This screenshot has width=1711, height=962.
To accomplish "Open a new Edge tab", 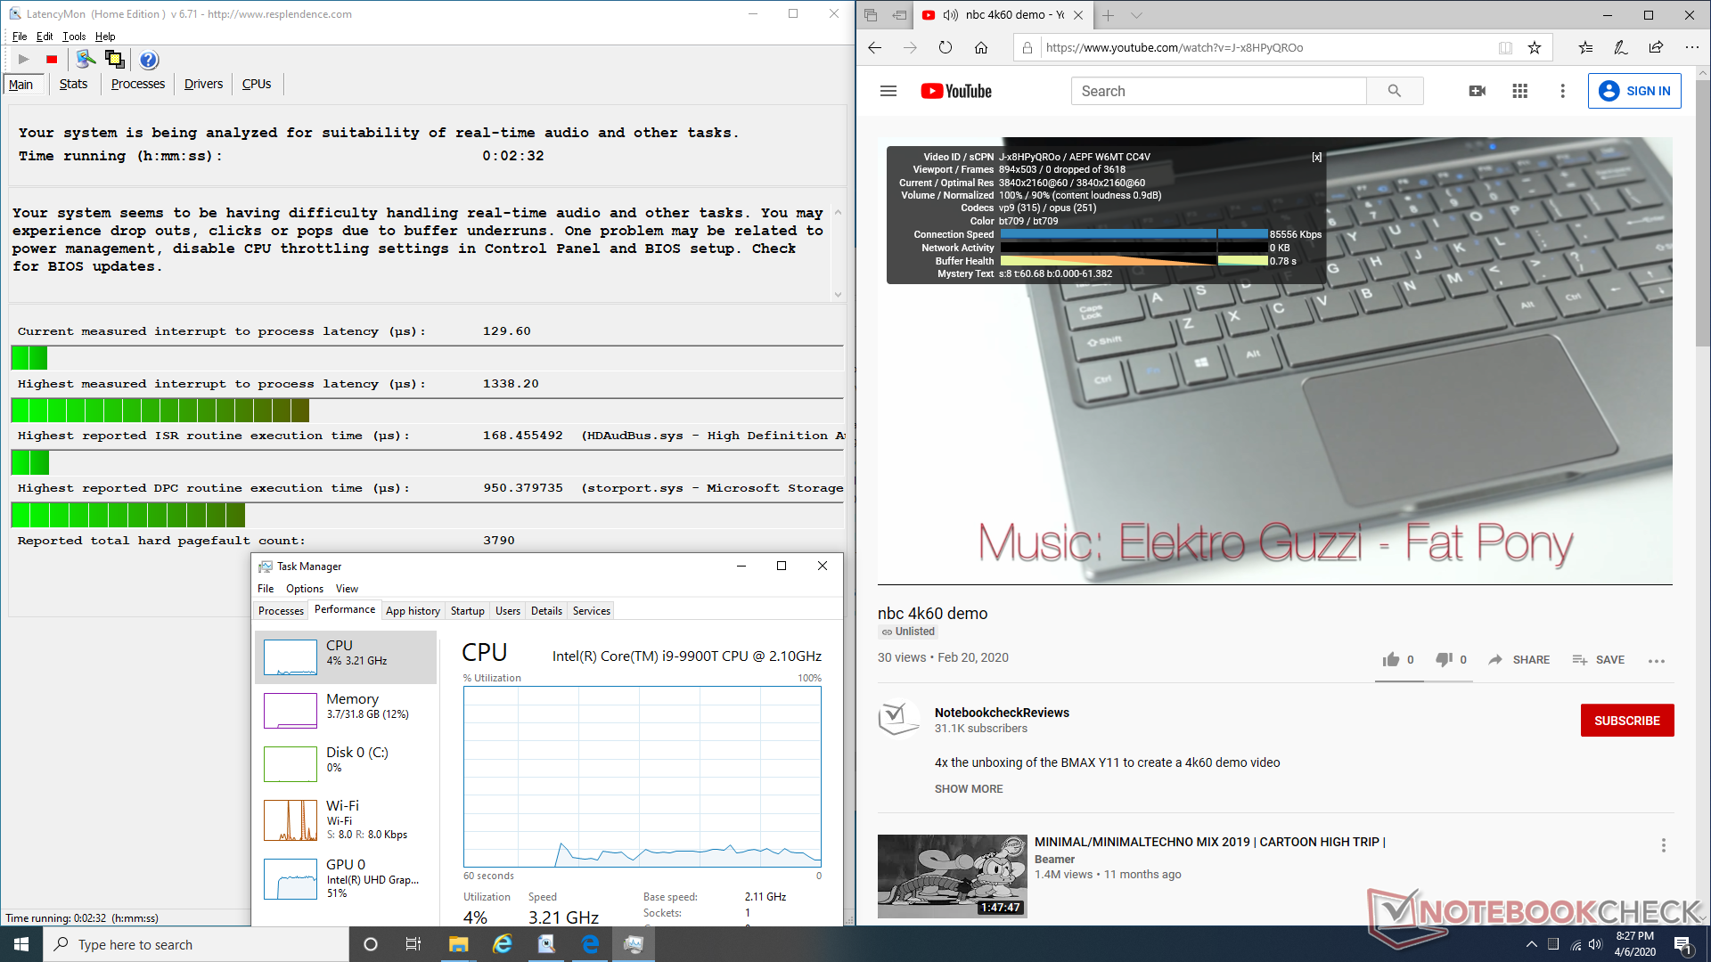I will (x=1108, y=15).
